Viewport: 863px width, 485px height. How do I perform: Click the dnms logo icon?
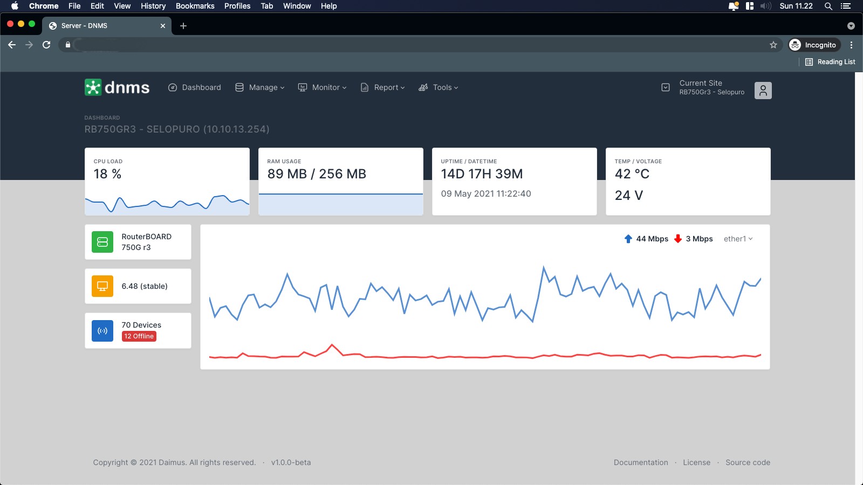point(92,87)
